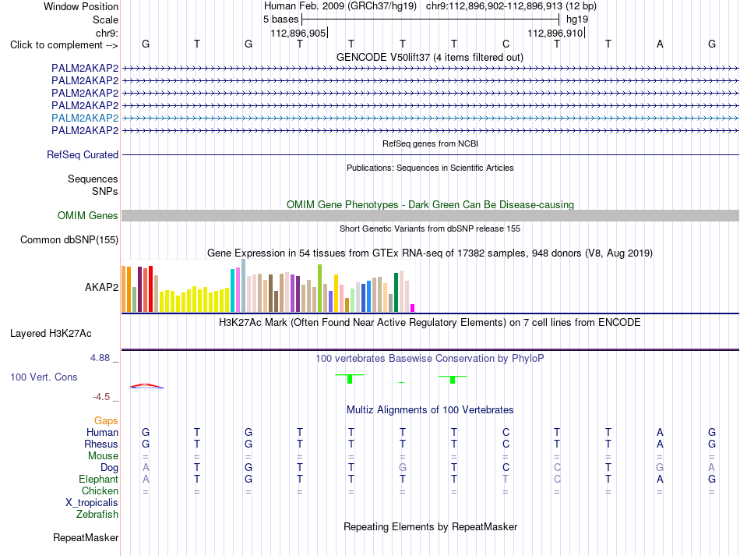Click the first green PhyloP negative bar

click(x=350, y=378)
